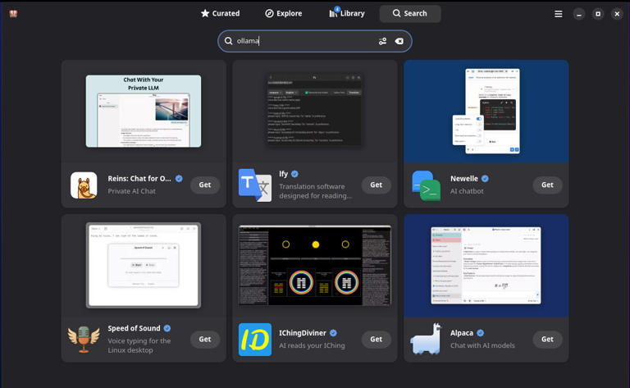Viewport: 630px width, 388px height.
Task: Open search filter options icon
Action: click(382, 41)
